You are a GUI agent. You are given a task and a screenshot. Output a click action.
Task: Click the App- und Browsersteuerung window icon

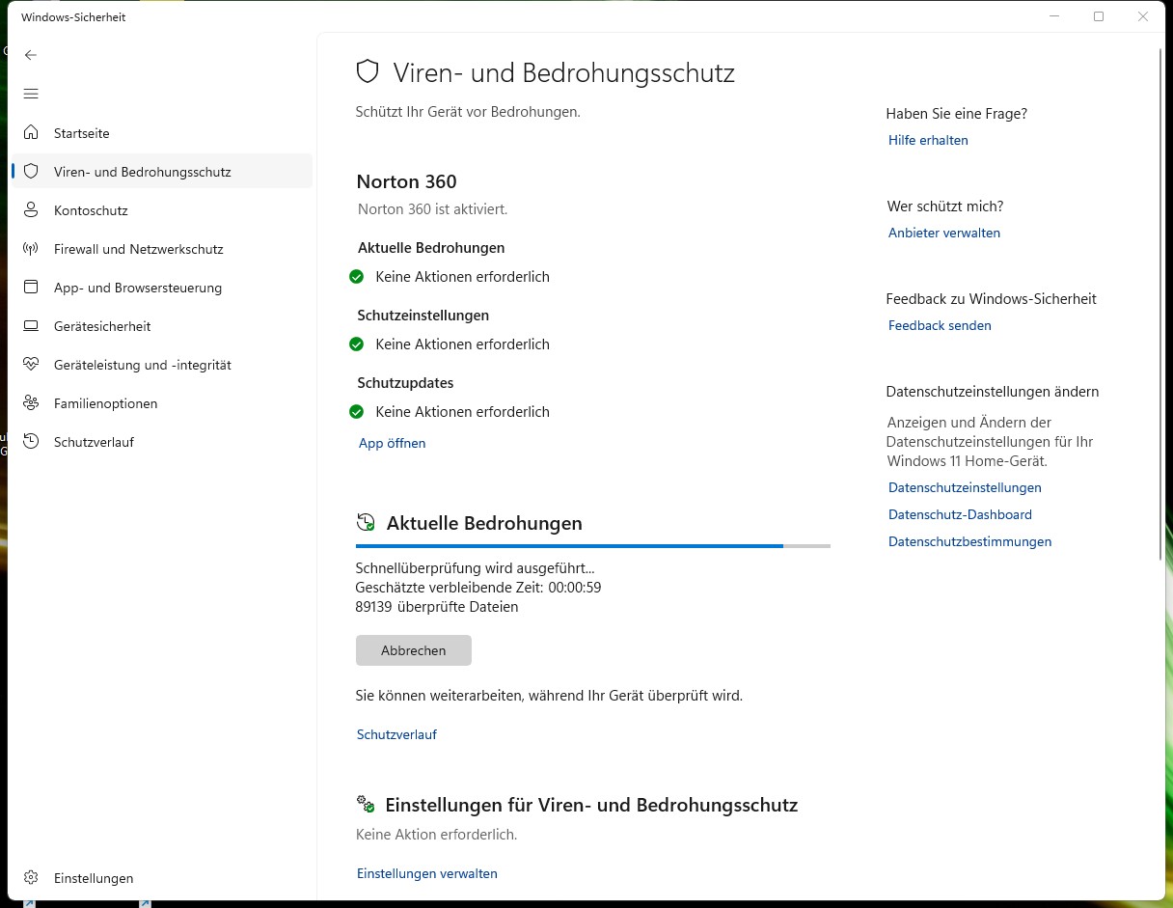coord(31,288)
